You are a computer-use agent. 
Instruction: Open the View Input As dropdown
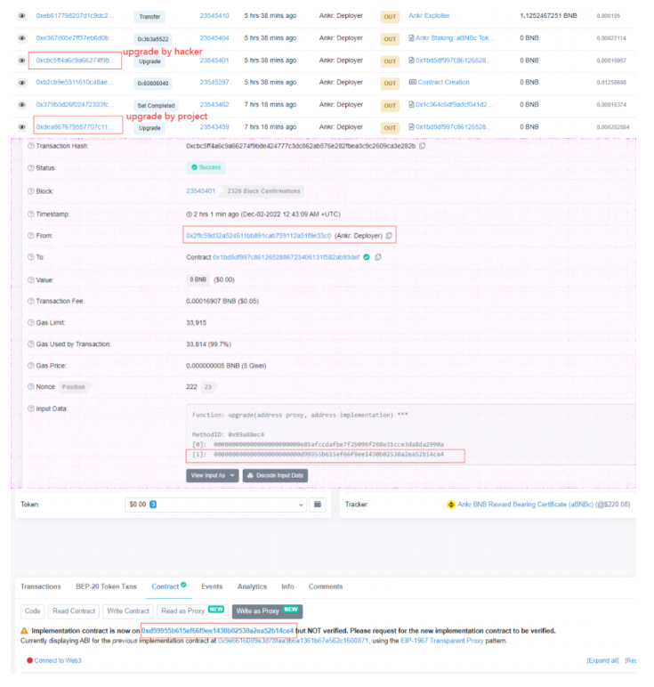(x=213, y=475)
